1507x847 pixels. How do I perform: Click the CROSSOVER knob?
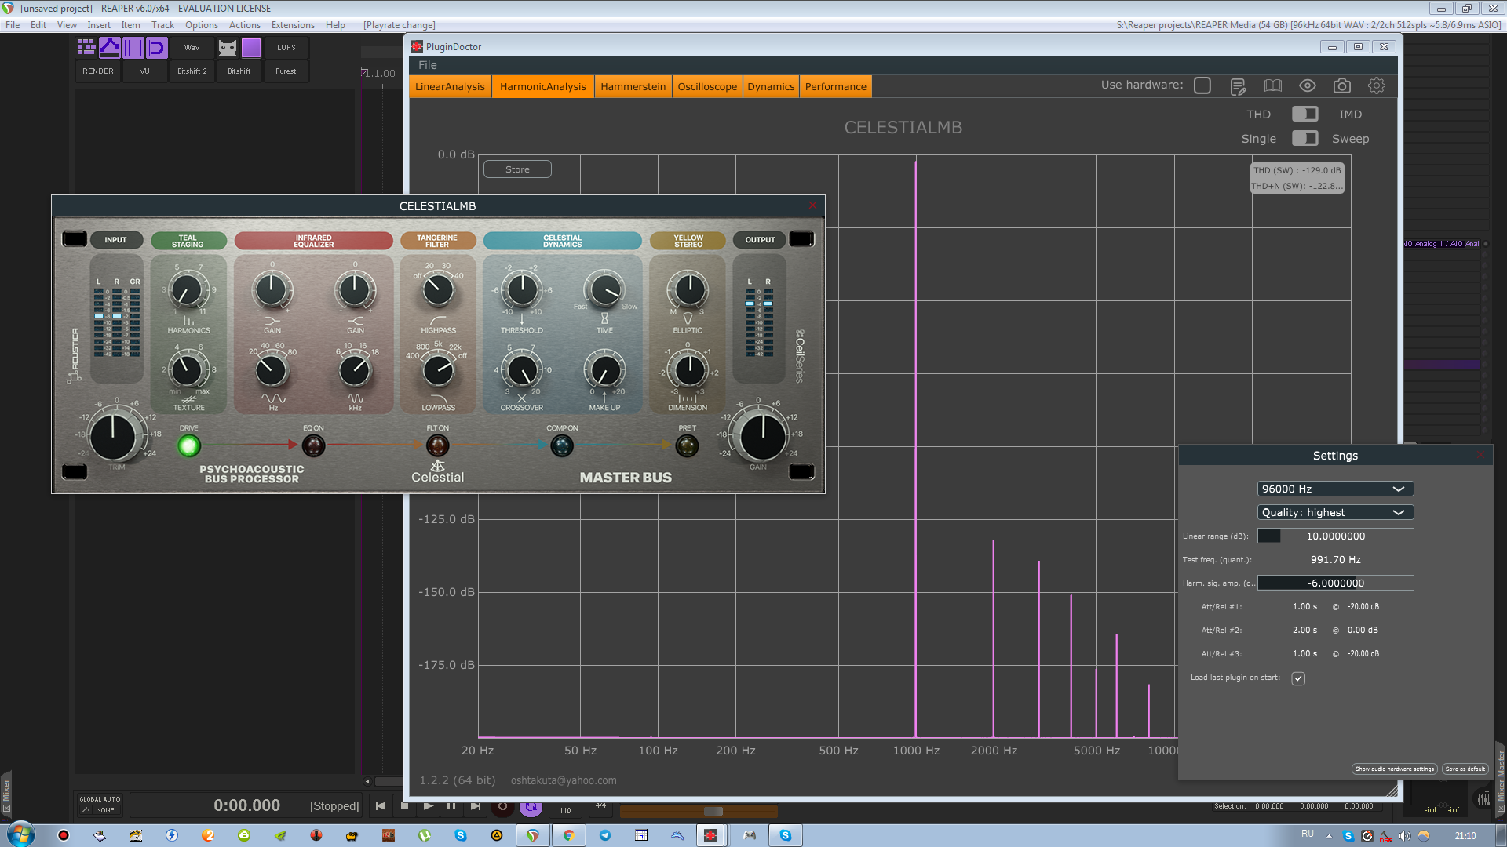[522, 370]
